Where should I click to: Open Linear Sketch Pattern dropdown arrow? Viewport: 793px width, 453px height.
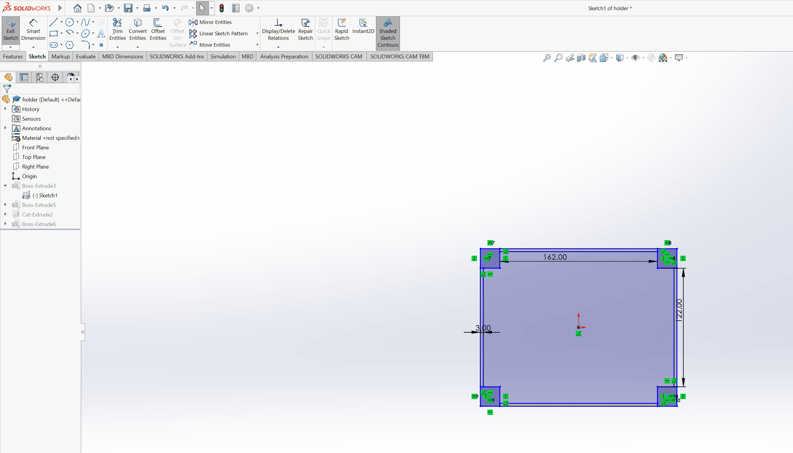pos(257,33)
